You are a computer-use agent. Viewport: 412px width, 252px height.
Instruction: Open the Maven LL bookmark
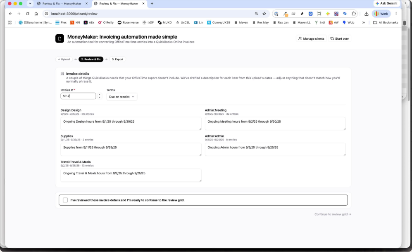[302, 23]
